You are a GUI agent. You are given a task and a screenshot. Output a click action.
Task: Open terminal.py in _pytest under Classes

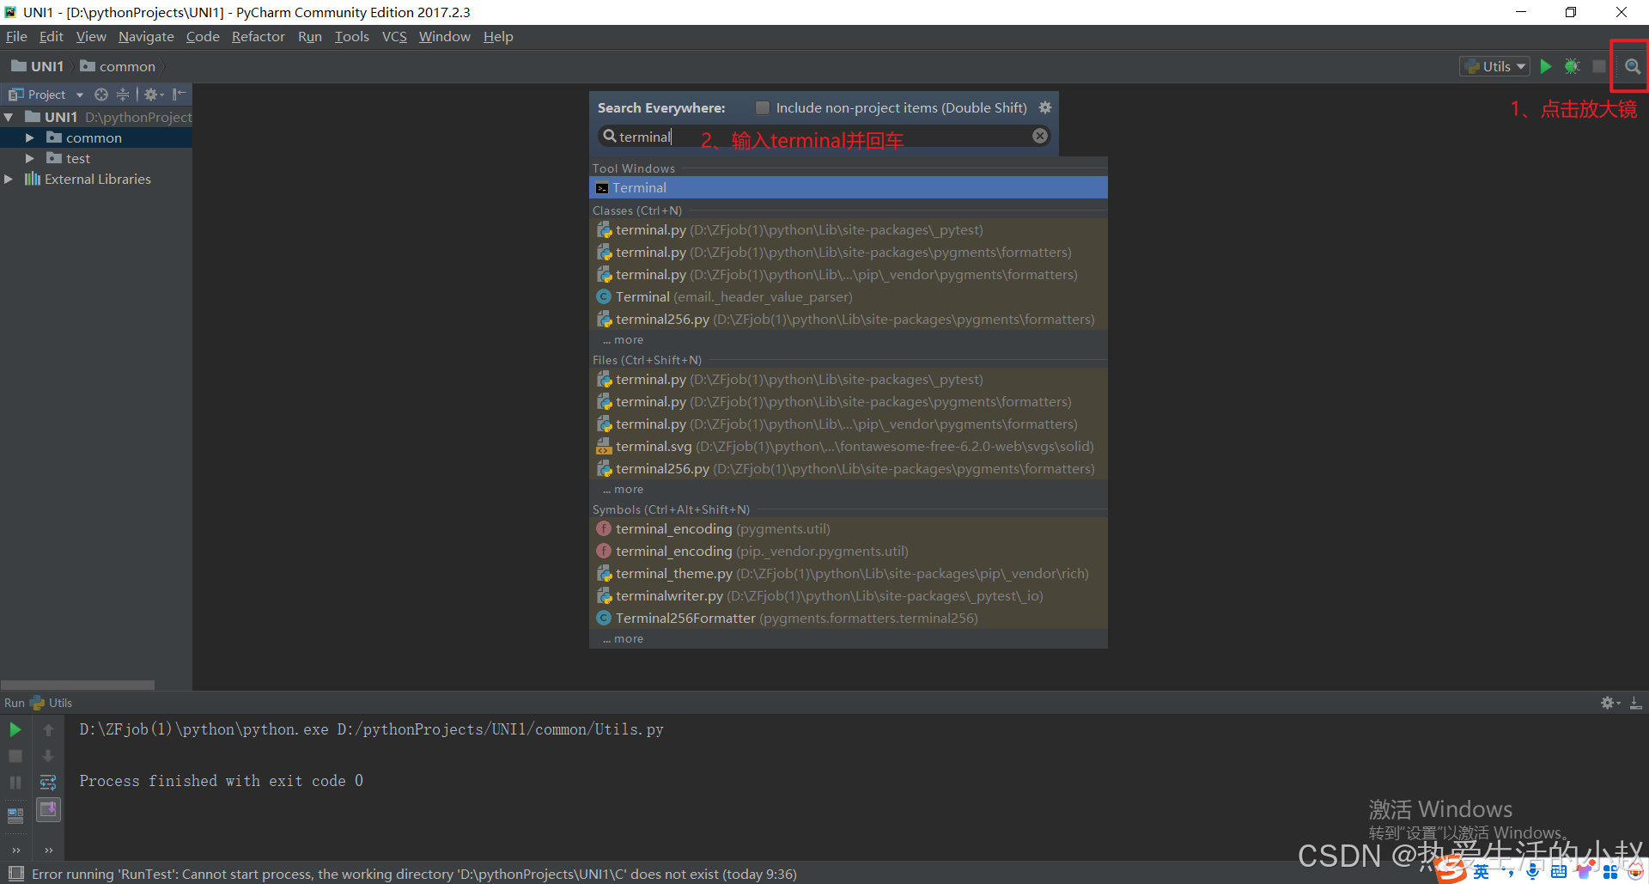coord(849,230)
